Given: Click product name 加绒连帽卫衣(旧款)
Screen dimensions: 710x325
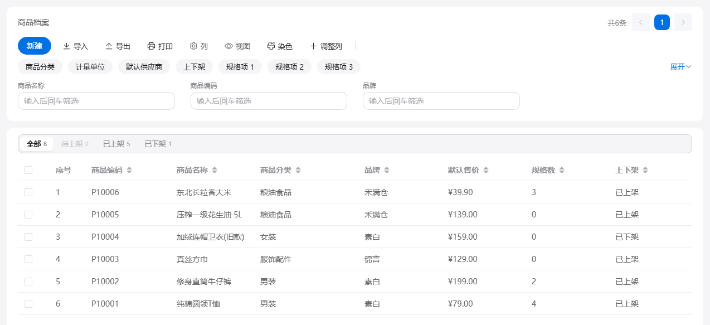Looking at the screenshot, I should (211, 237).
